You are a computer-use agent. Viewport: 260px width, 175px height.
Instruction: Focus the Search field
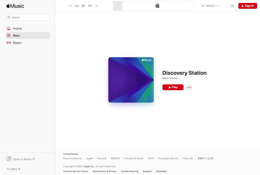pos(27,17)
